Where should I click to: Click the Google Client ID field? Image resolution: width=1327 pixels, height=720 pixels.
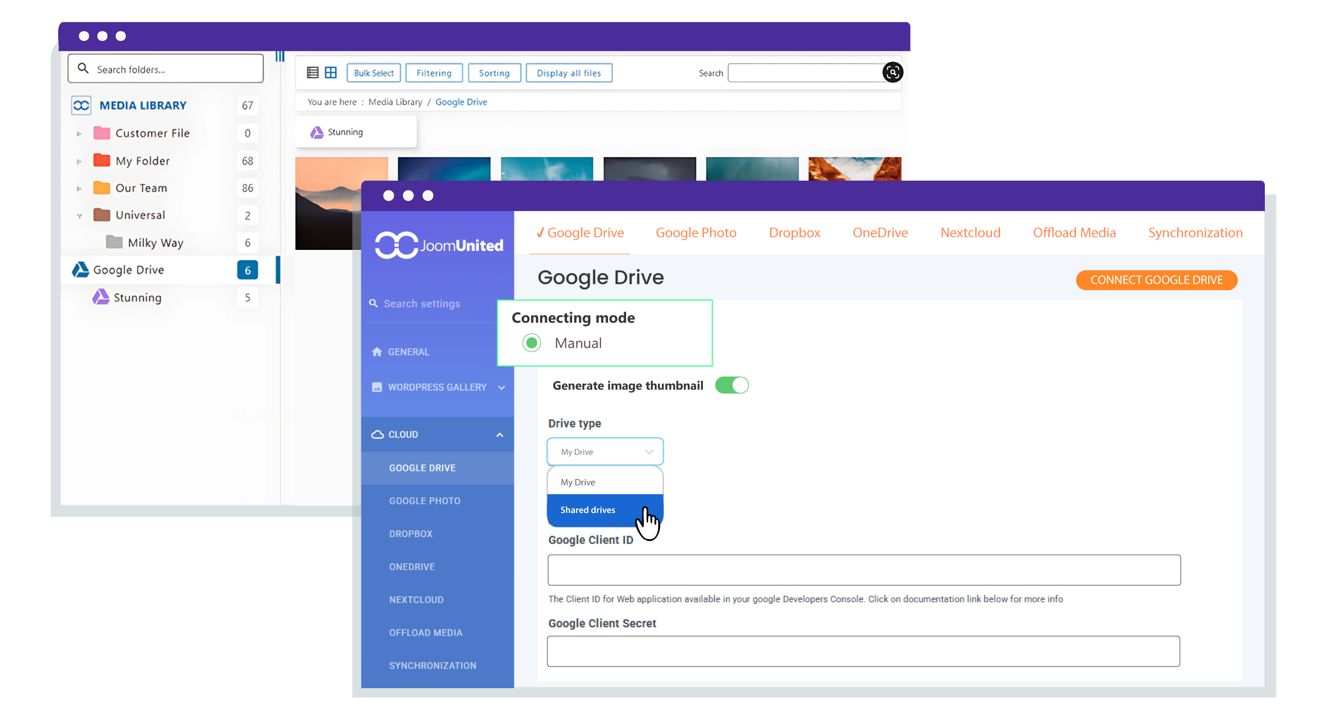[x=864, y=570]
